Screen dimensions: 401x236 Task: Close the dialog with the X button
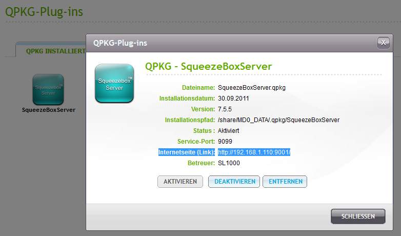coord(383,43)
